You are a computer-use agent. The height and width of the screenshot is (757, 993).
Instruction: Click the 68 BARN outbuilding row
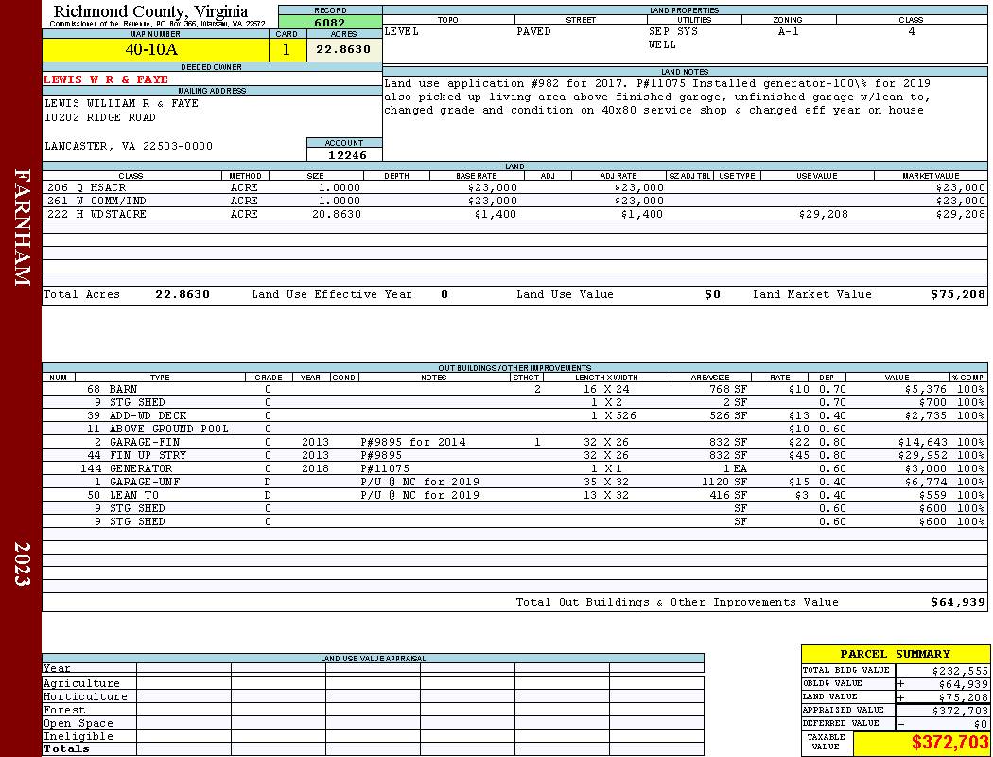tap(514, 389)
